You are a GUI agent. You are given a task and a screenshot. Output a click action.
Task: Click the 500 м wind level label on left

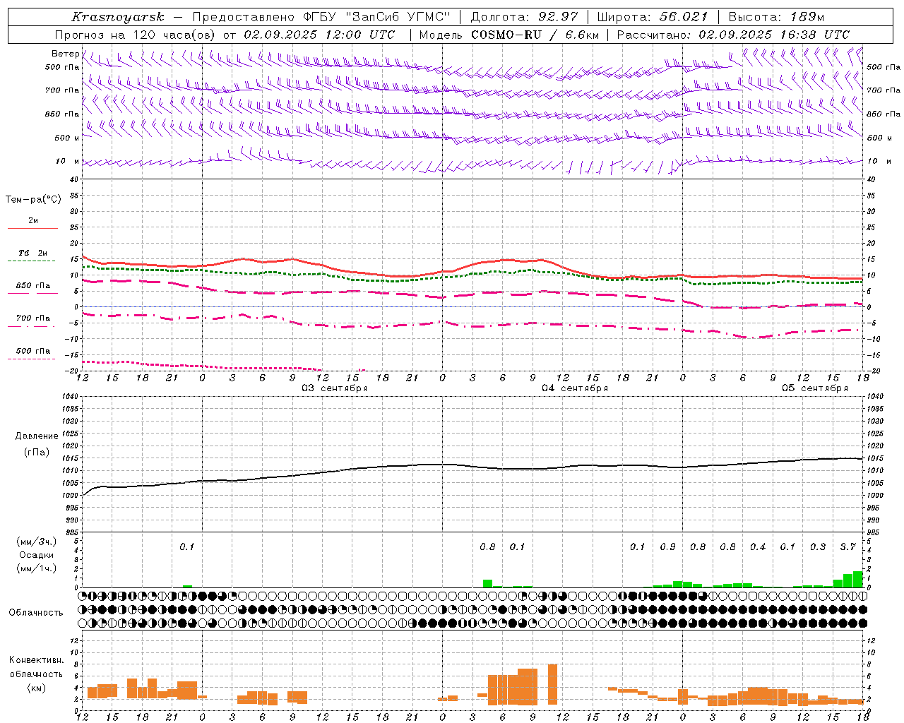point(67,138)
